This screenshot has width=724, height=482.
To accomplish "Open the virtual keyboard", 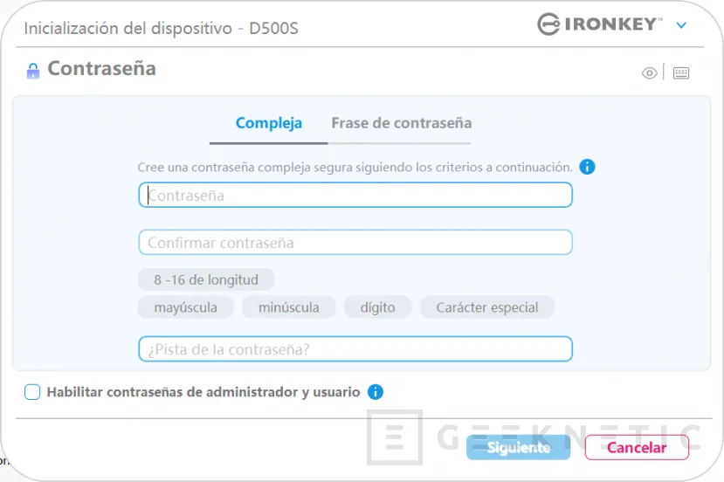I will tap(681, 73).
